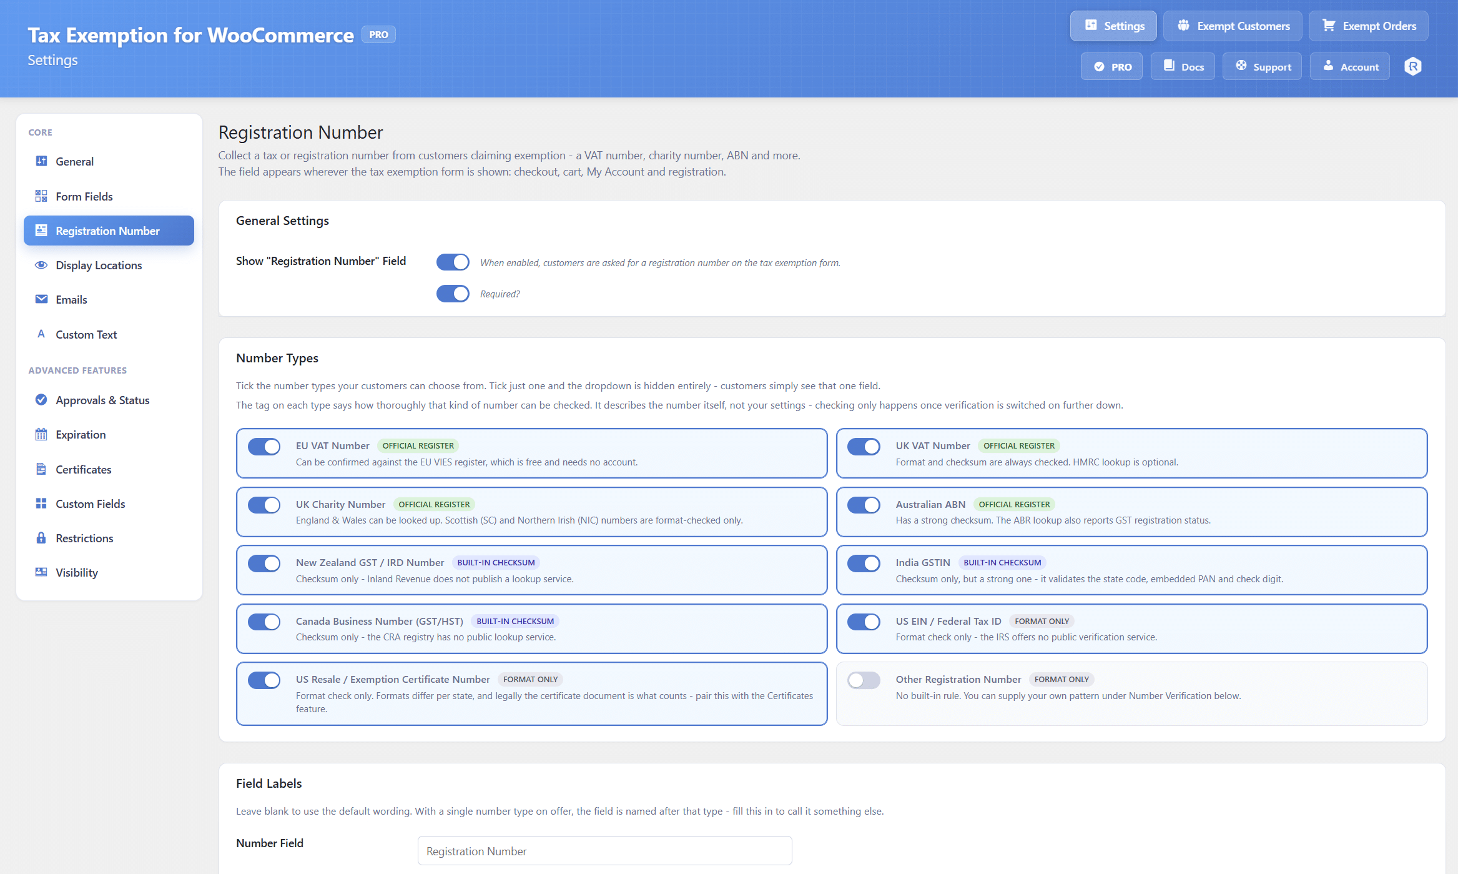Screen dimensions: 1458x874
Task: Click the Registration Number sidebar icon
Action: click(x=41, y=231)
